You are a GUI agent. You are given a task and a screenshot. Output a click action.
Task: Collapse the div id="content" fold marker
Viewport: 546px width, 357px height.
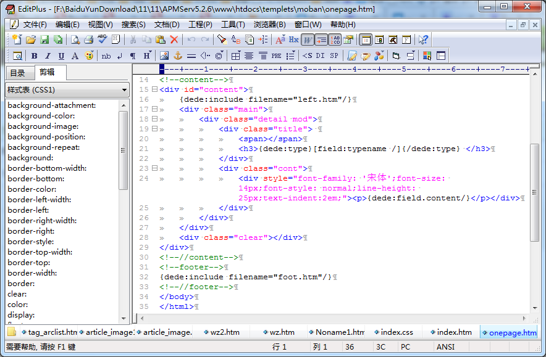click(154, 89)
